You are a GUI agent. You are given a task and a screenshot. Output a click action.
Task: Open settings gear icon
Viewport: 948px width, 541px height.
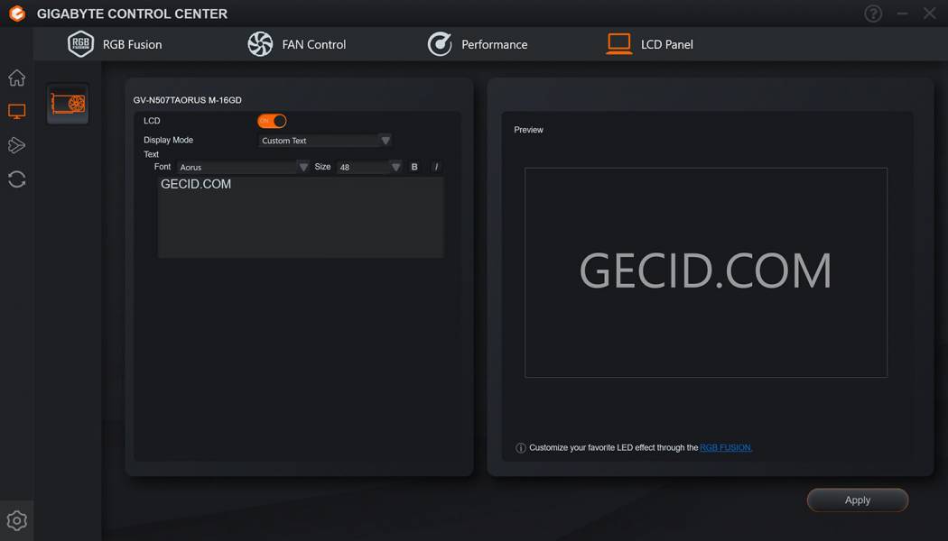pyautogui.click(x=17, y=520)
